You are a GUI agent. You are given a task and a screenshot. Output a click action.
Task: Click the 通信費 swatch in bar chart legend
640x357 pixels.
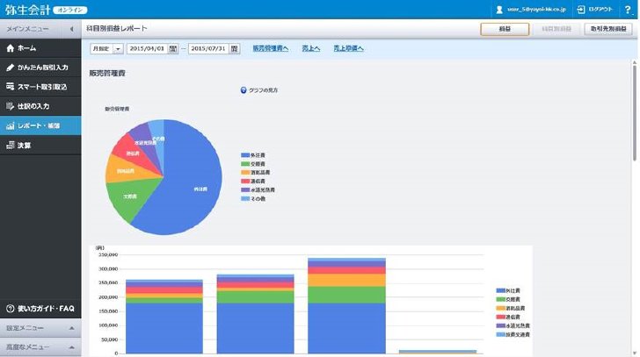click(500, 317)
